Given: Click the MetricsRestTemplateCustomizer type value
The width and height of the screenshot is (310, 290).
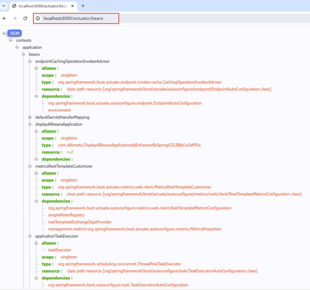Looking at the screenshot, I should pyautogui.click(x=135, y=187).
